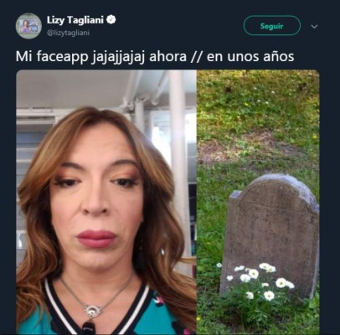Open the @lizytagliani handle link

pos(68,33)
